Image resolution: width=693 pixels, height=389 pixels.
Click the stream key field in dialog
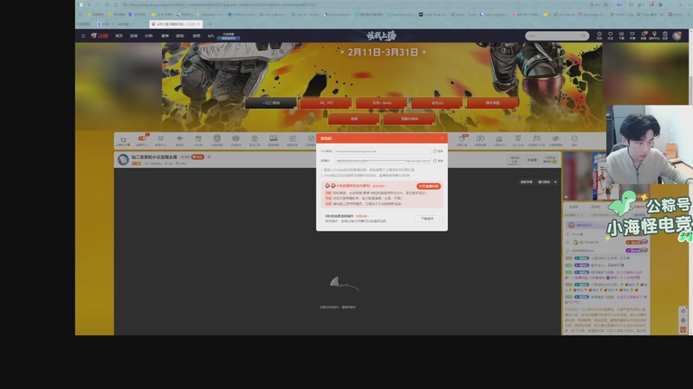click(x=383, y=161)
